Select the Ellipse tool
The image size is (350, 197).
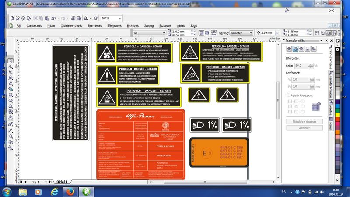[x=10, y=101]
